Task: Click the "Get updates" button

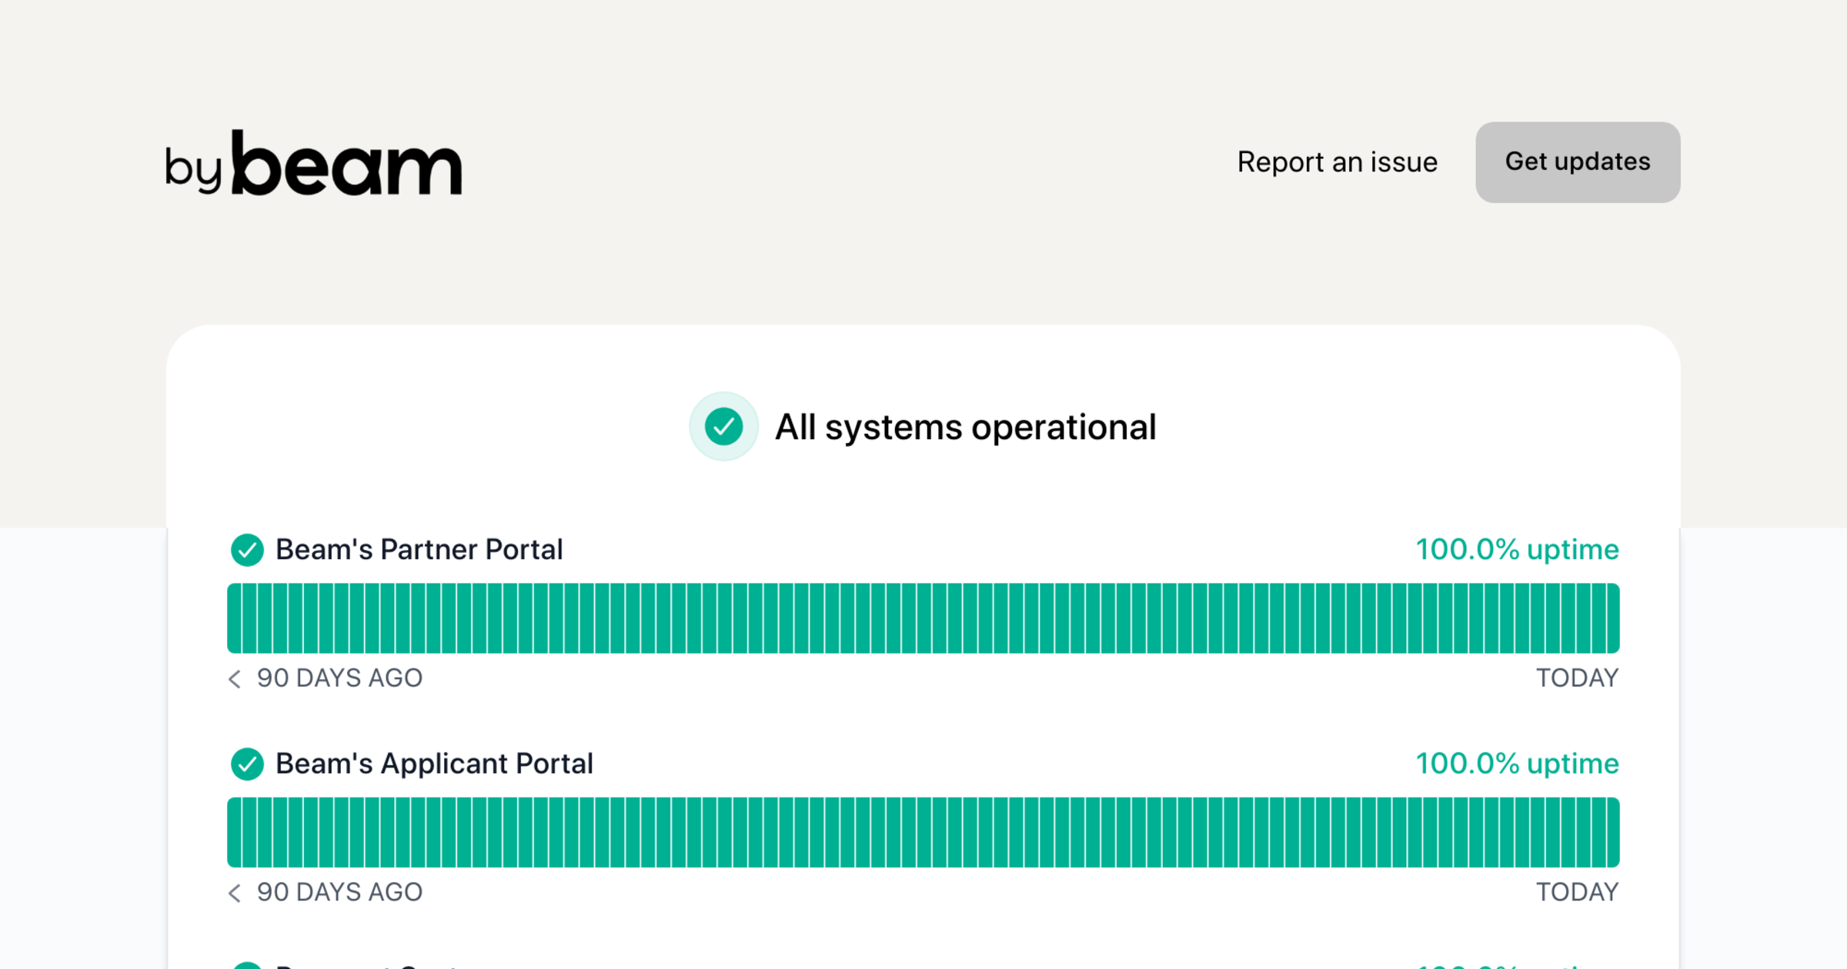Action: click(x=1577, y=161)
